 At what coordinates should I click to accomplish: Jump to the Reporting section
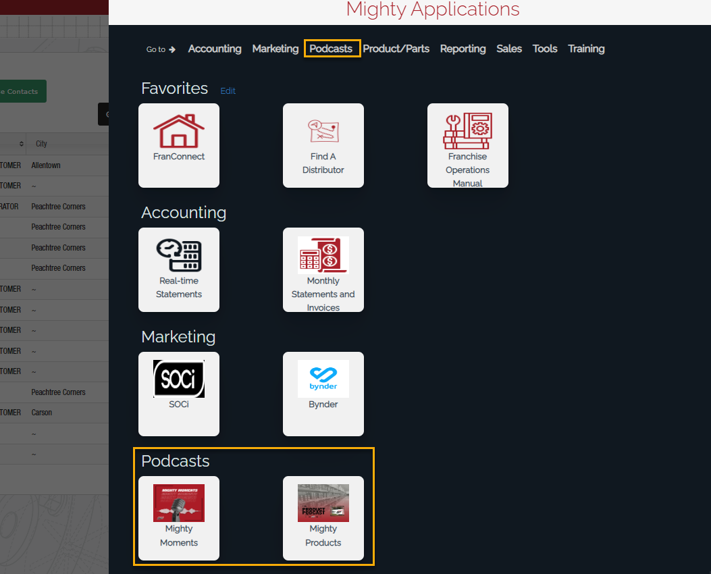click(463, 49)
